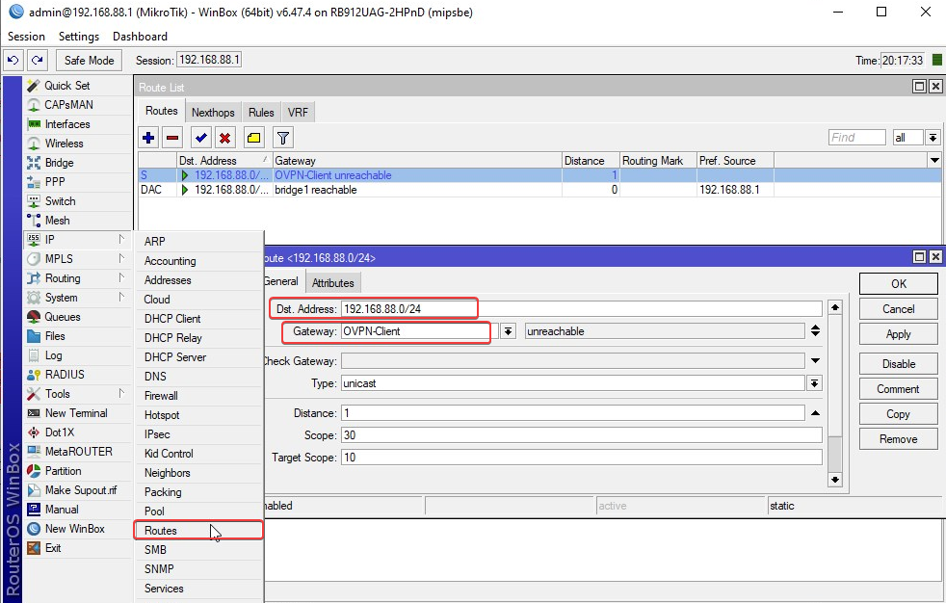This screenshot has height=603, width=946.
Task: Switch to the VRF tab
Action: pos(298,112)
